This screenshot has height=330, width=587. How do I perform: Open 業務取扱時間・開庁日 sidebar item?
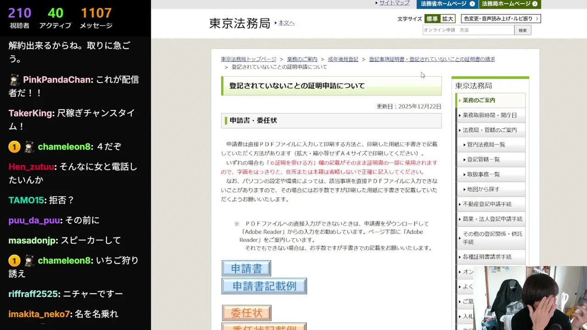coord(490,115)
